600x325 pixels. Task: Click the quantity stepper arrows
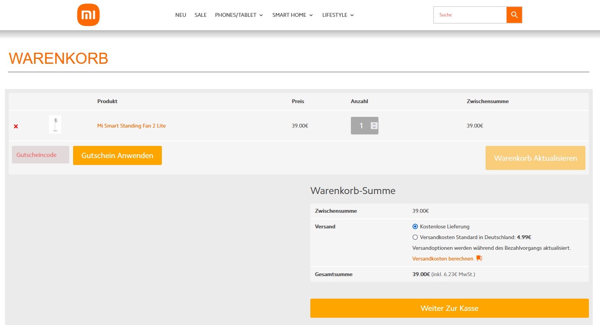374,126
